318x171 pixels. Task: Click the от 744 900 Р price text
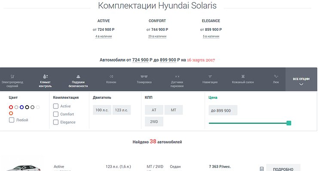[157, 29]
